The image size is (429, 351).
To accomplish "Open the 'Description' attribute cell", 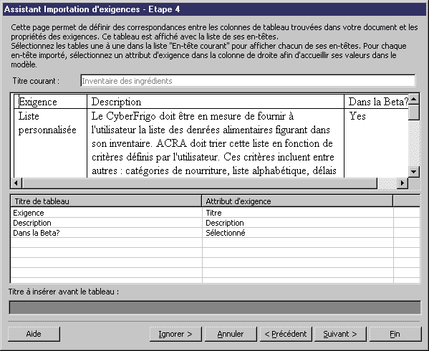I will pos(298,223).
